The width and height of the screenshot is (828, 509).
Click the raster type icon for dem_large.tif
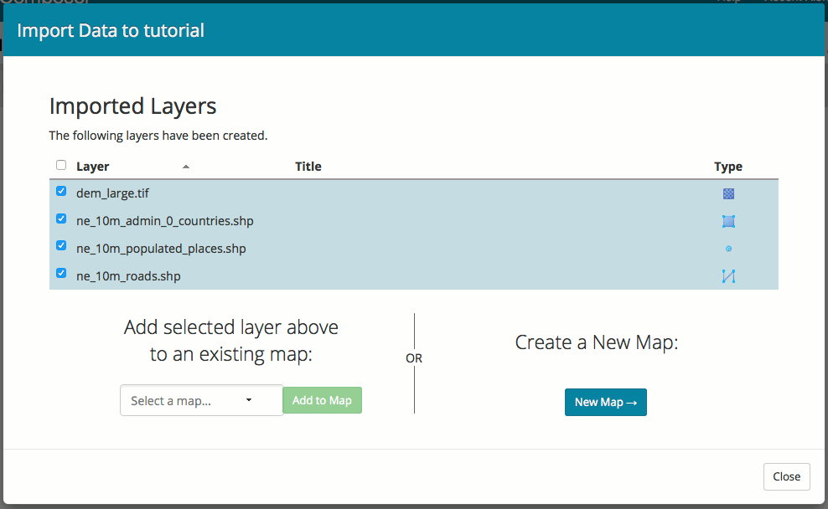point(728,193)
